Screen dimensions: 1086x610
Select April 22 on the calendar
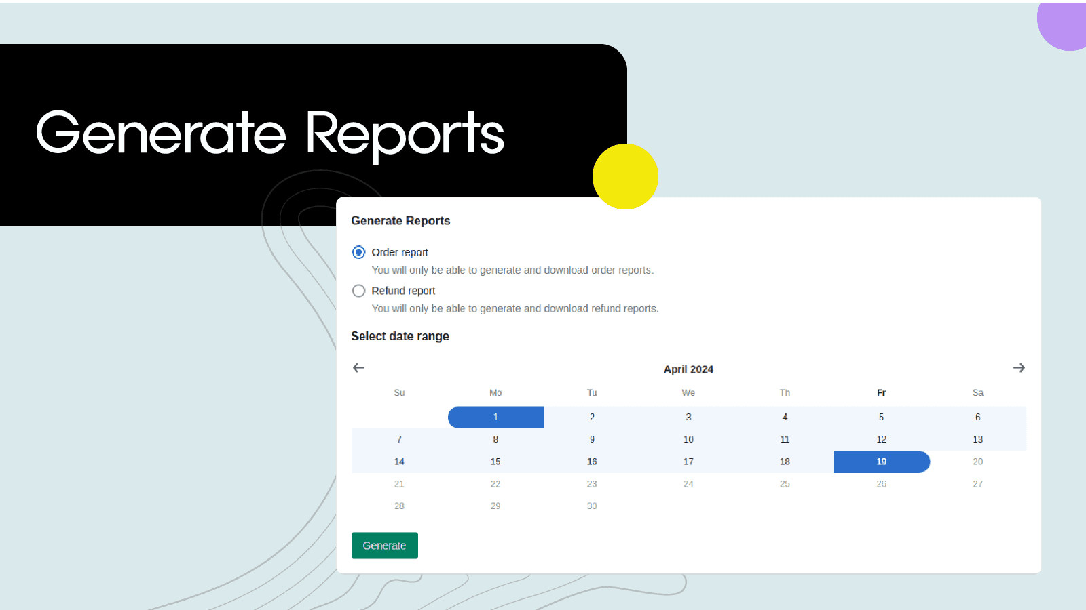(495, 484)
